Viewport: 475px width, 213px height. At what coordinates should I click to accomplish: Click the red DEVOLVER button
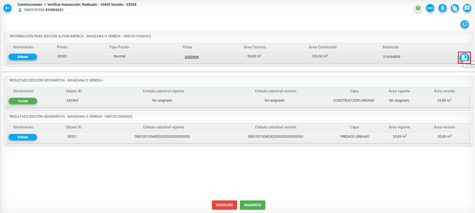point(224,205)
